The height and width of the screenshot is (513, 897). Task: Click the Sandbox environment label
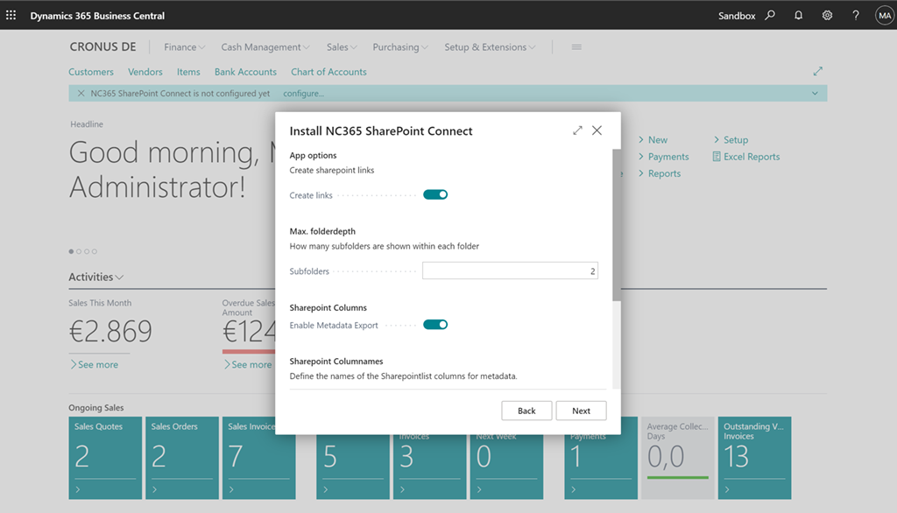coord(737,16)
